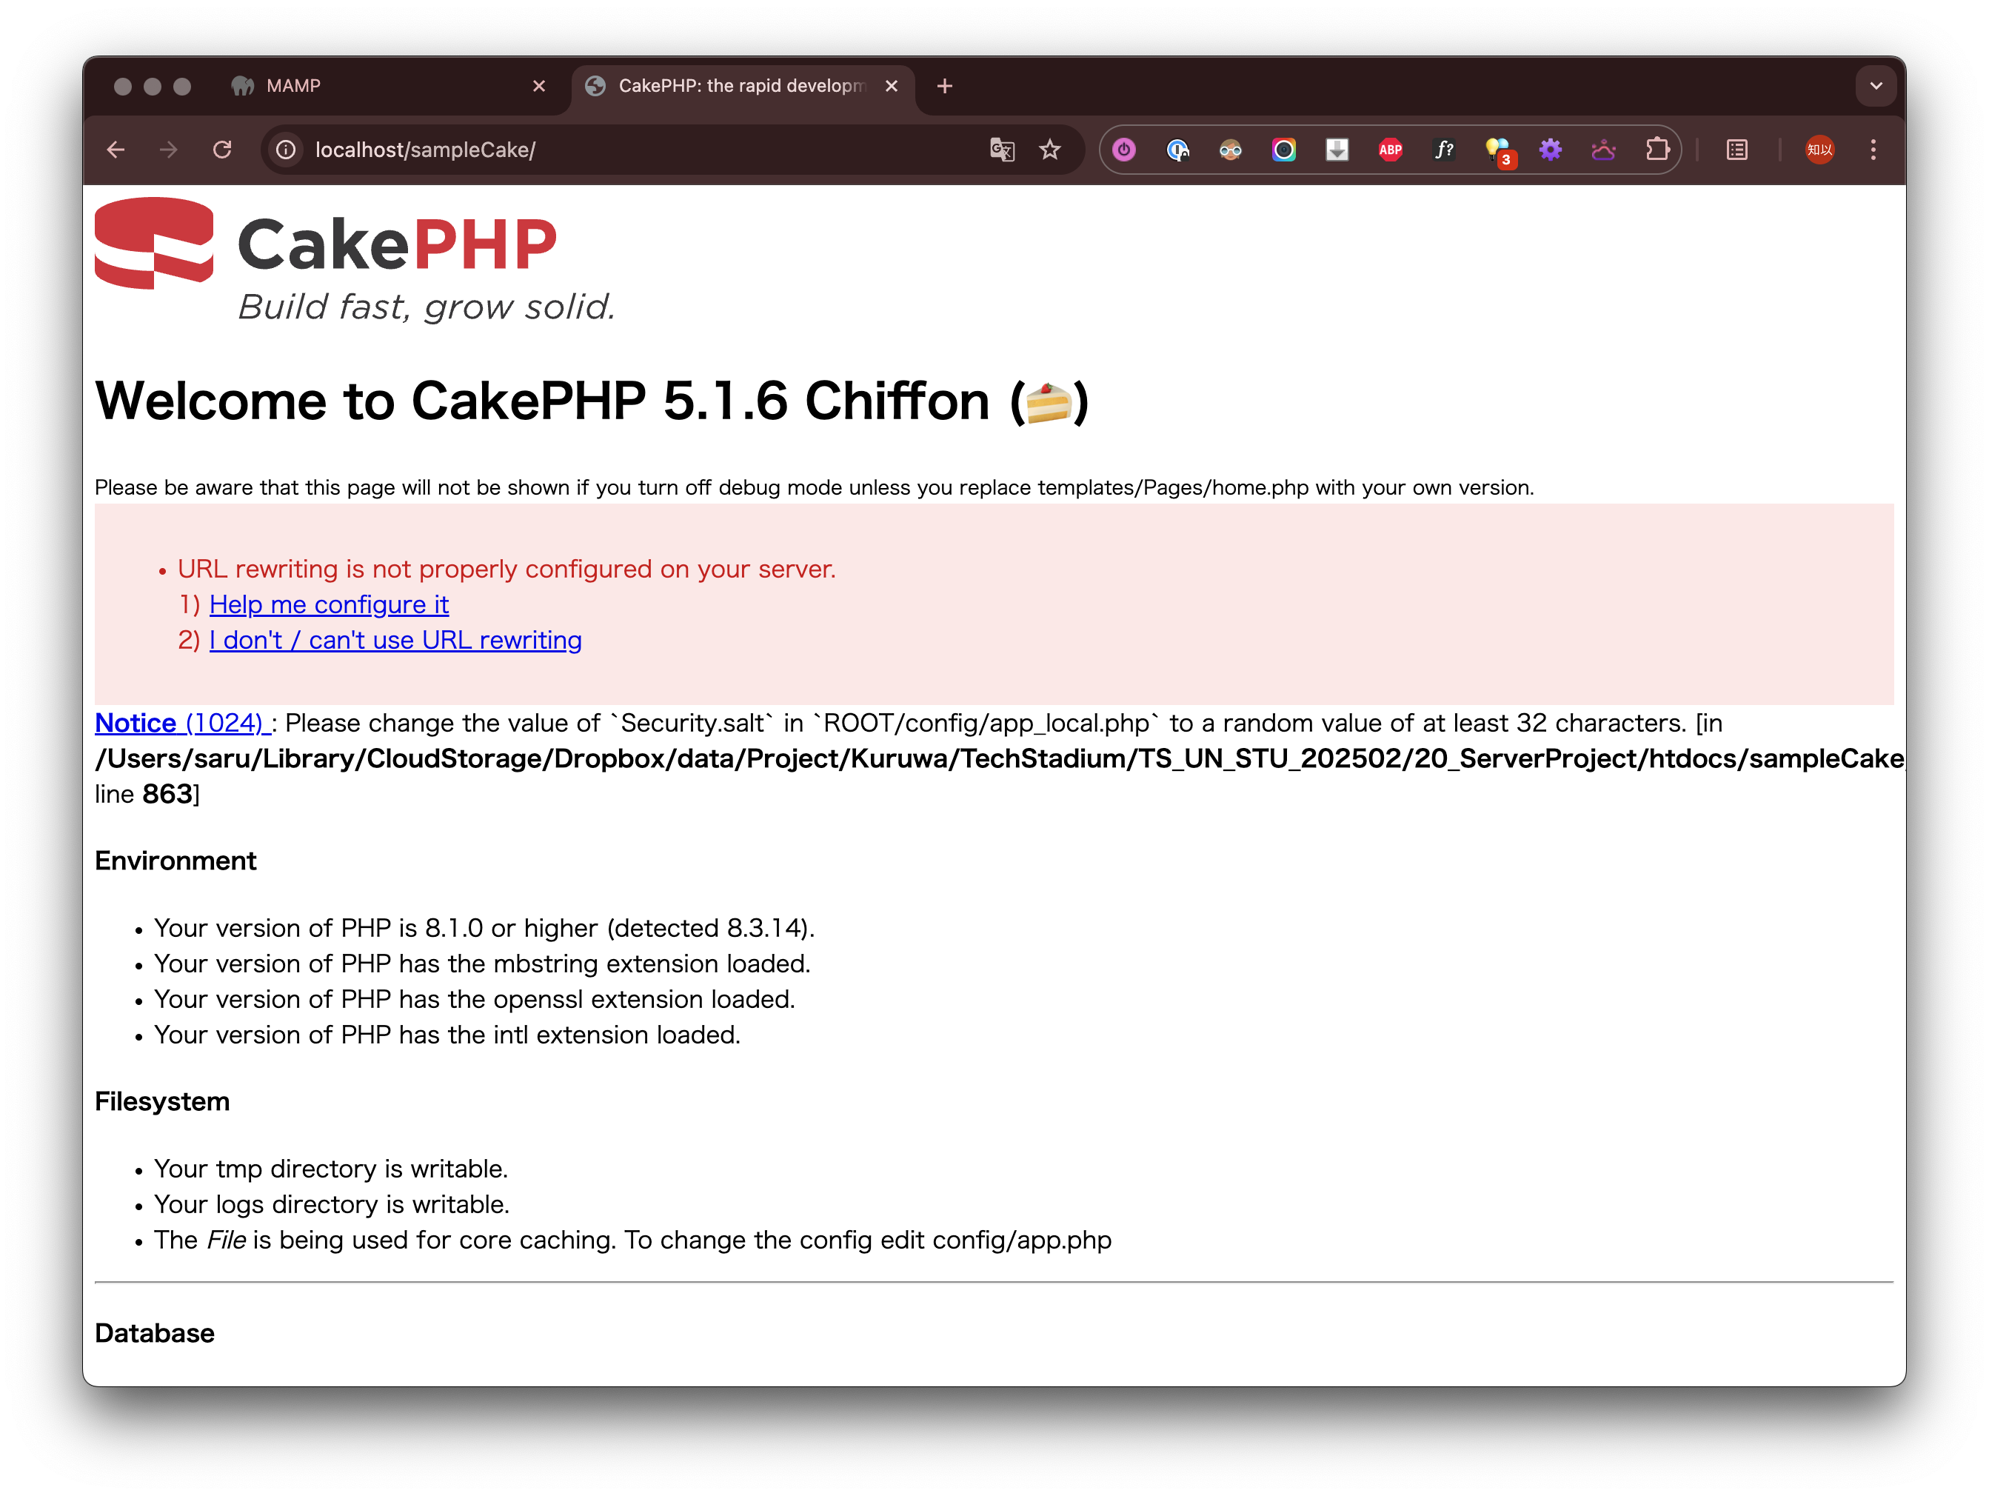The height and width of the screenshot is (1496, 1989).
Task: Go back using the browser back arrow
Action: click(x=116, y=150)
